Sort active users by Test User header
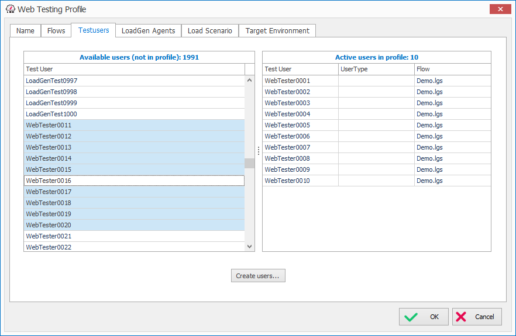This screenshot has height=336, width=516. pos(300,69)
